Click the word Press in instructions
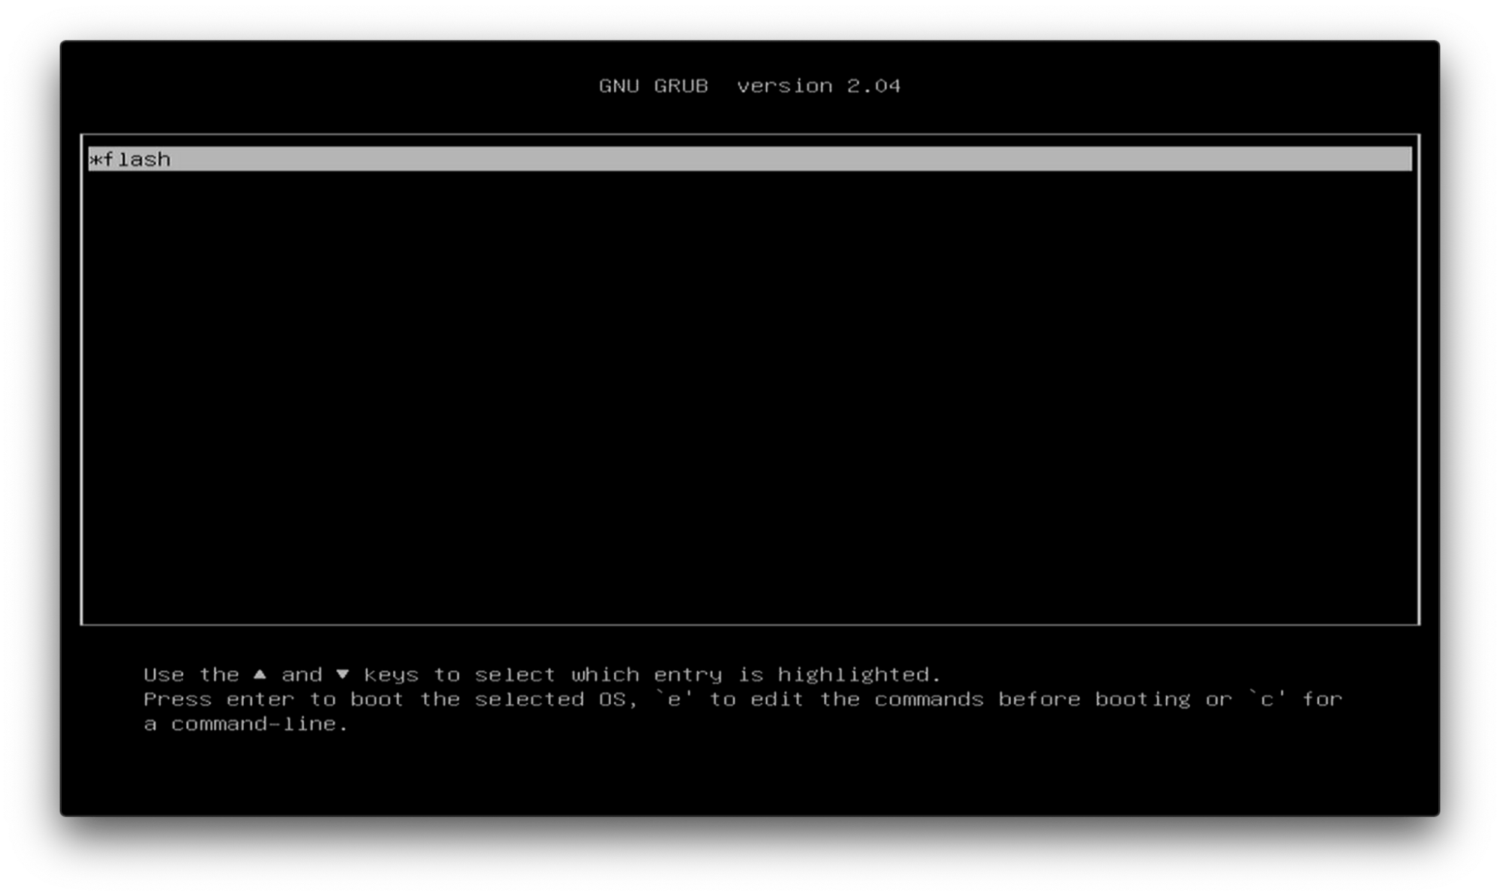 click(x=177, y=699)
